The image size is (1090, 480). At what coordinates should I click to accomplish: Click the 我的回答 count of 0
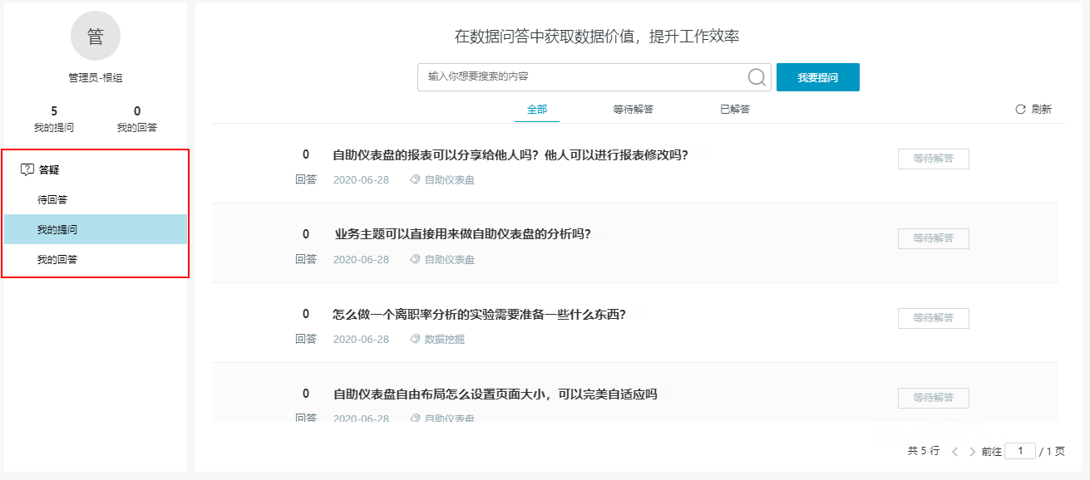click(137, 110)
